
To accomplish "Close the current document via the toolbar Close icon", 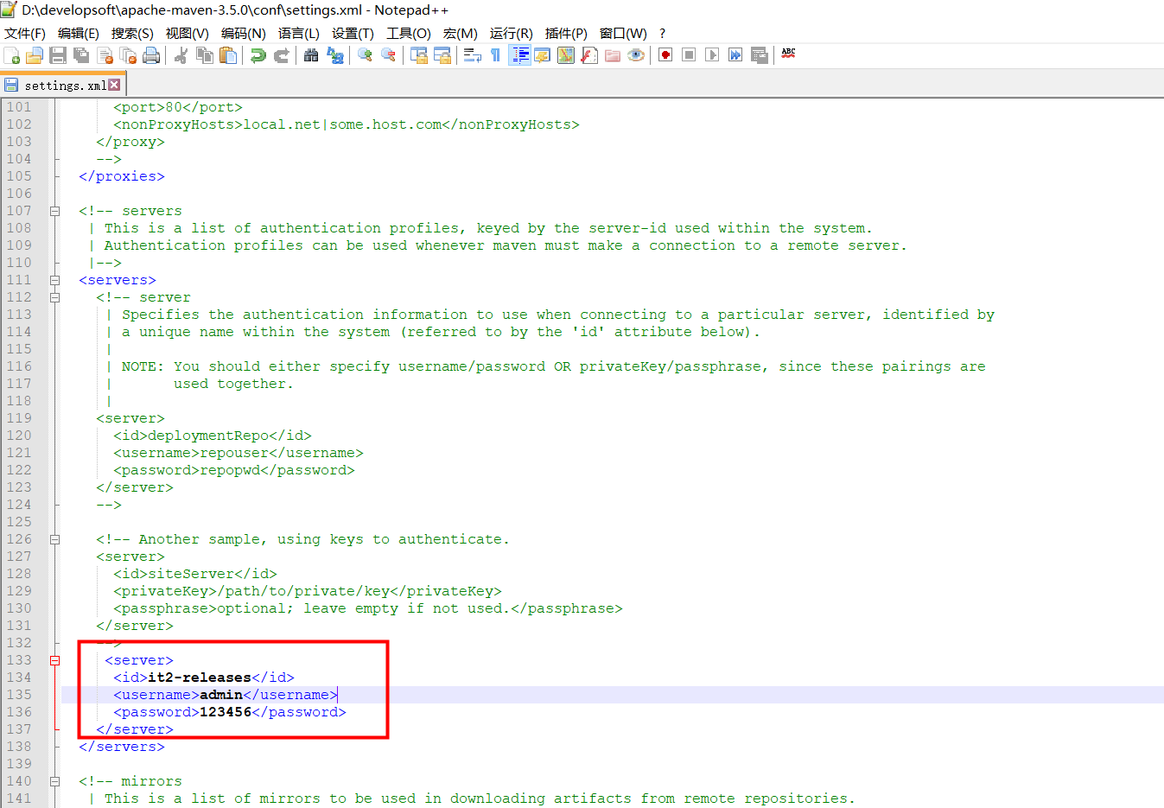I will click(x=105, y=55).
